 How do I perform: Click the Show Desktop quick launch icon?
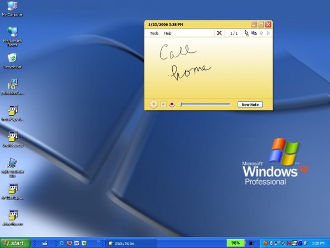[45, 244]
